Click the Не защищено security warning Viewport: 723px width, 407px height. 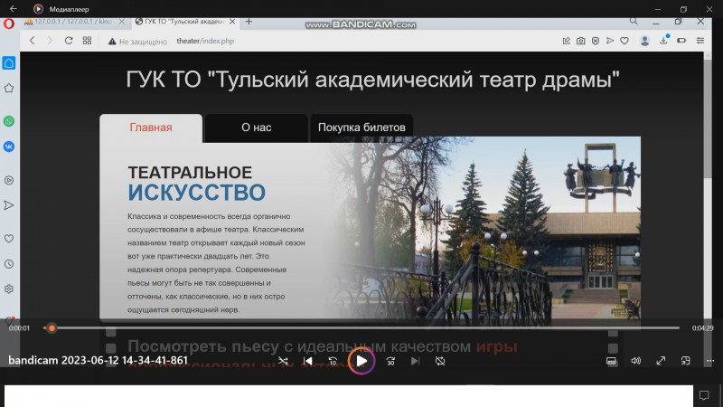137,41
